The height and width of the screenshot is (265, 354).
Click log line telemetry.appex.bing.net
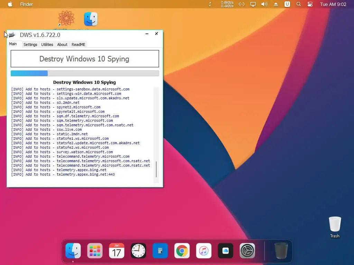[x=59, y=170]
